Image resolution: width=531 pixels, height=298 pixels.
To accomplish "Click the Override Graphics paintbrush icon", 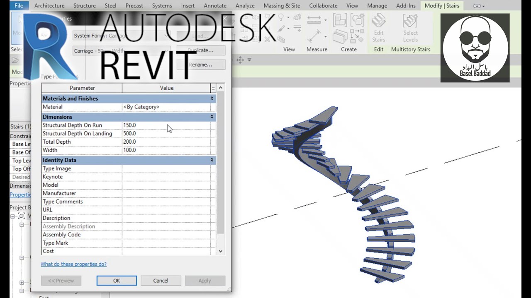I will [282, 29].
